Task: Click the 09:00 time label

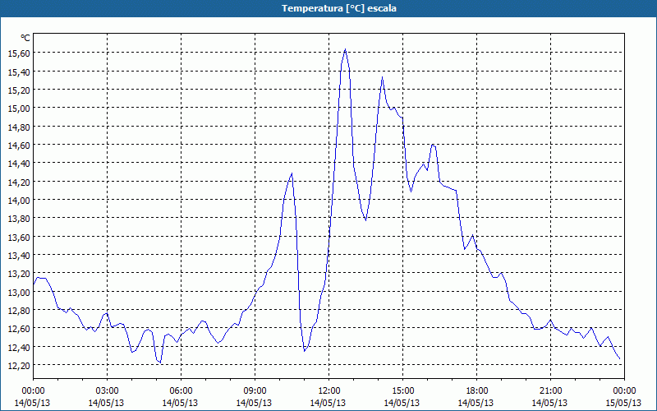Action: pos(255,391)
